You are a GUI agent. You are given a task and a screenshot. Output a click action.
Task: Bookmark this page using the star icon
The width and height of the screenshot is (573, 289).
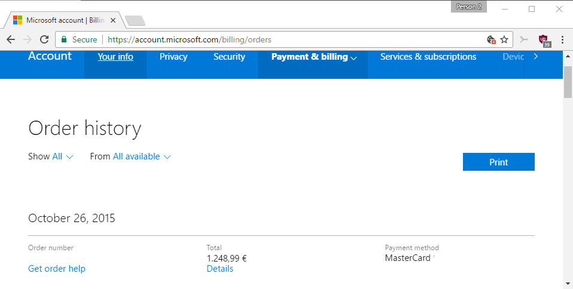504,39
